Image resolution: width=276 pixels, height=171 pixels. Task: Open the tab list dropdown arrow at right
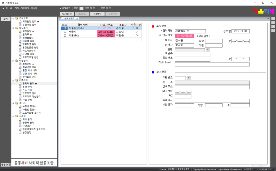point(268,19)
